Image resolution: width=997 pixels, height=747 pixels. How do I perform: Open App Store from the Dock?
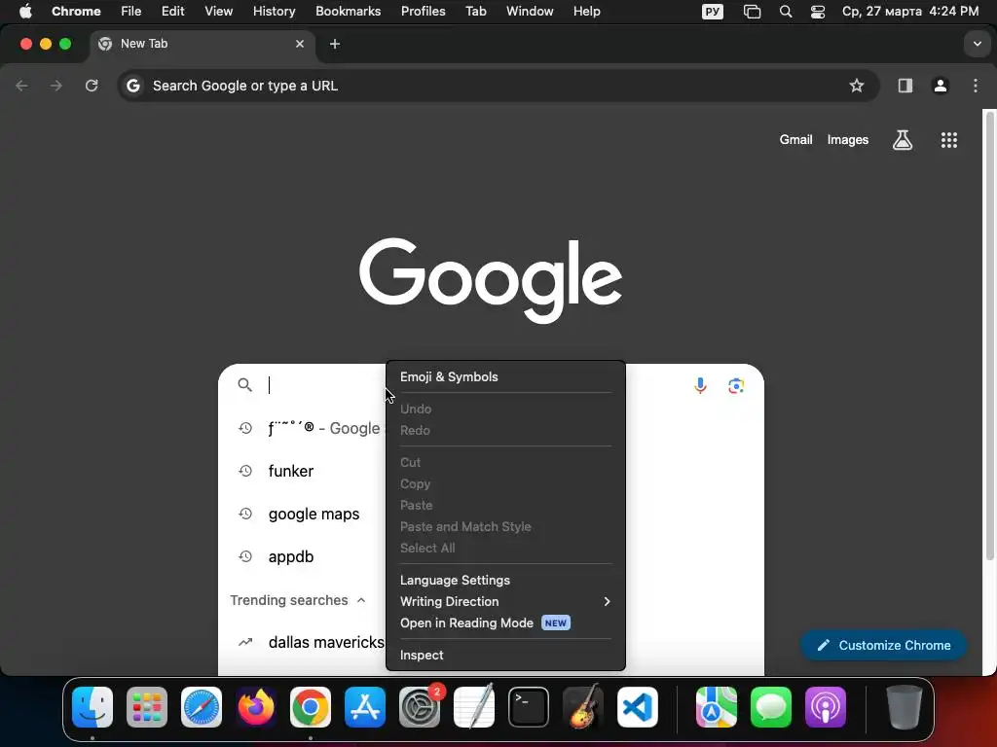tap(365, 707)
